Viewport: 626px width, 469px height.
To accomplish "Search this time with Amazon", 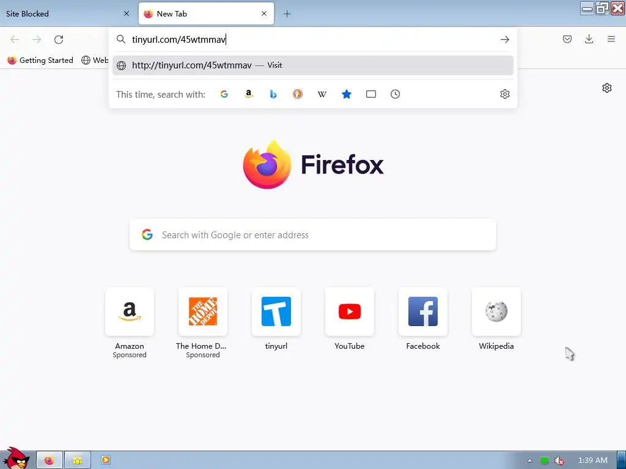I will tap(249, 94).
